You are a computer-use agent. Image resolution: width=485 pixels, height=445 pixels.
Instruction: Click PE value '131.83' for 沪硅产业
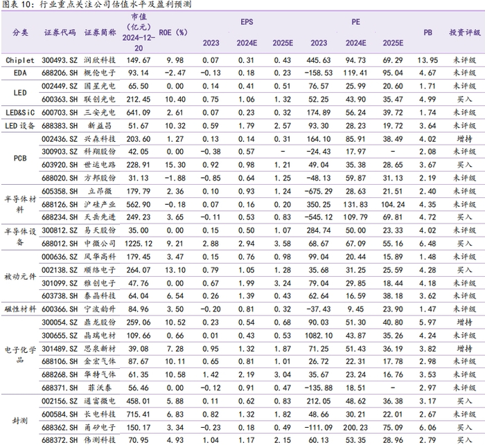355,205
